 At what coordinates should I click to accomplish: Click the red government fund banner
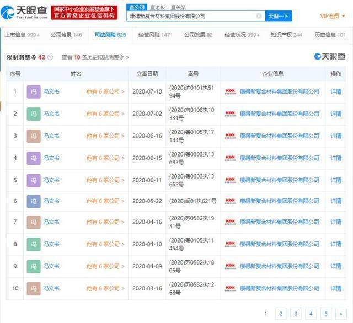[84, 12]
